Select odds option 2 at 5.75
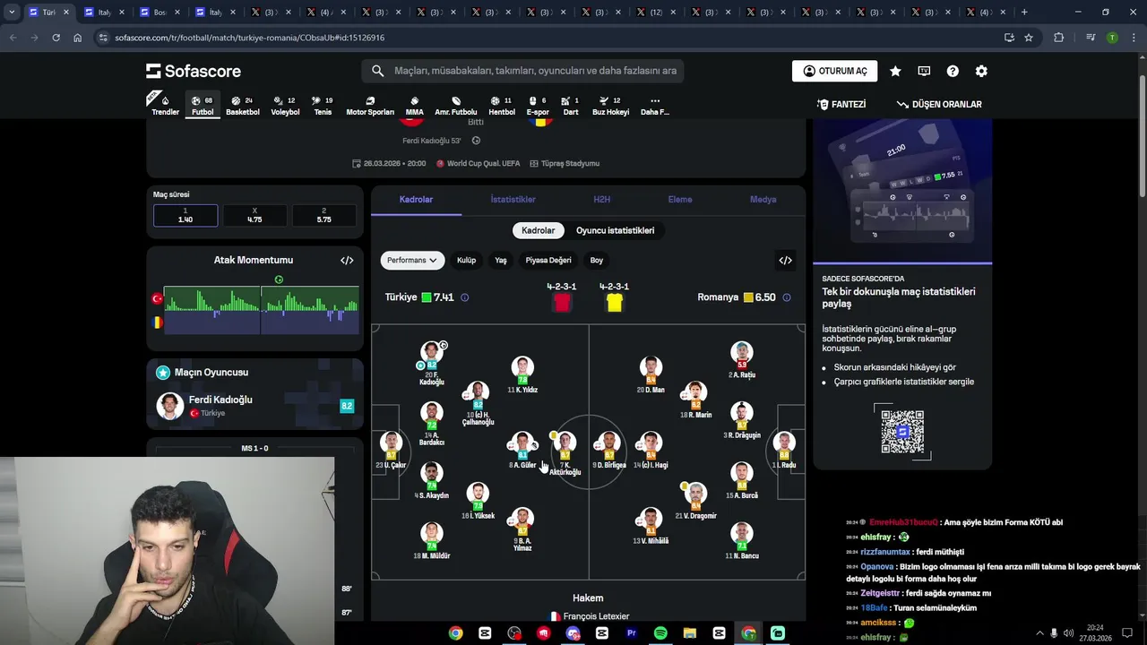Image resolution: width=1147 pixels, height=645 pixels. [323, 215]
